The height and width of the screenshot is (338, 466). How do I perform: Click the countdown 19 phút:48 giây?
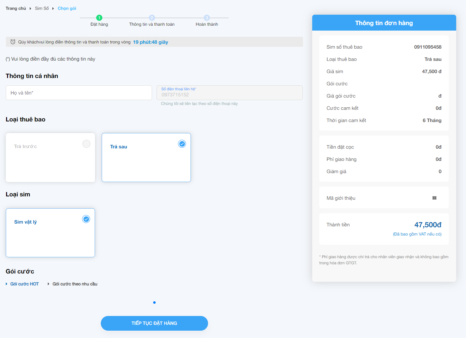tap(150, 42)
